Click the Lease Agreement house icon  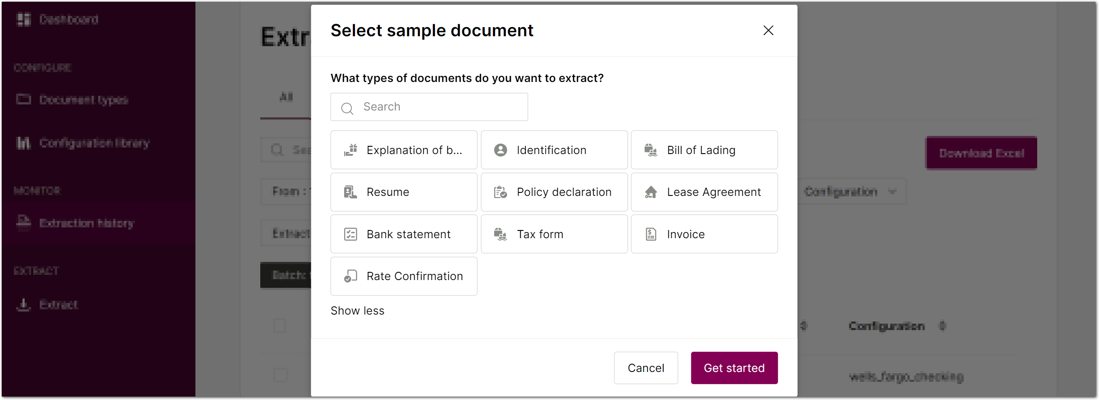[651, 192]
